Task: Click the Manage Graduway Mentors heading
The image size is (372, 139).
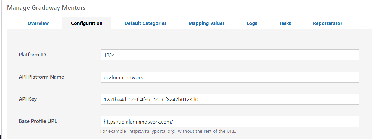Action: pyautogui.click(x=46, y=8)
